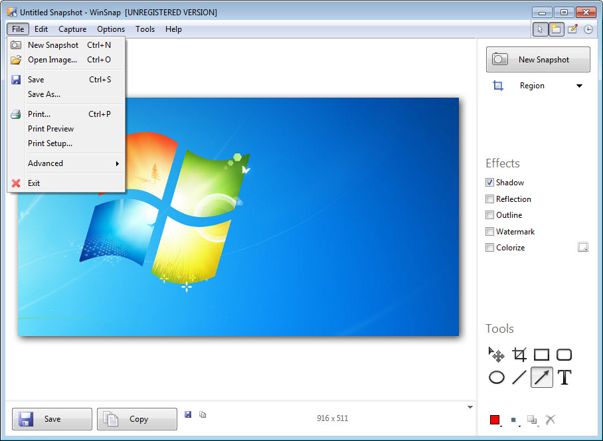The width and height of the screenshot is (603, 441).
Task: Click the floppy icon next to Save menu item
Action: [16, 80]
